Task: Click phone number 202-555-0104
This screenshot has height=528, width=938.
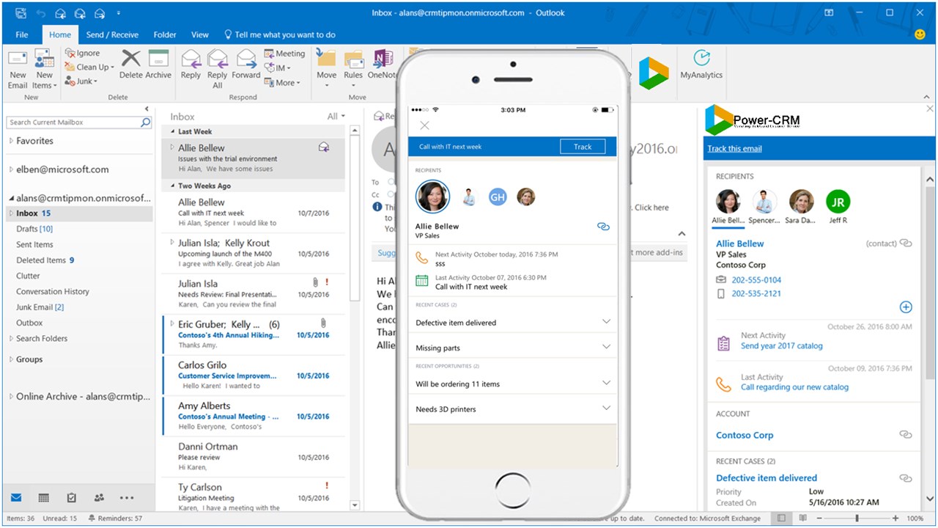Action: tap(756, 280)
